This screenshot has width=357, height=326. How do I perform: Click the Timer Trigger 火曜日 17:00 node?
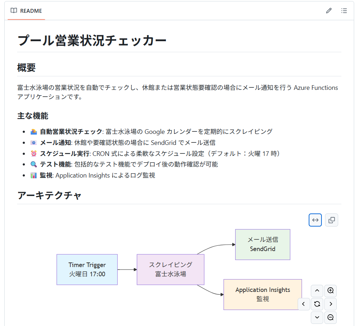point(87,270)
